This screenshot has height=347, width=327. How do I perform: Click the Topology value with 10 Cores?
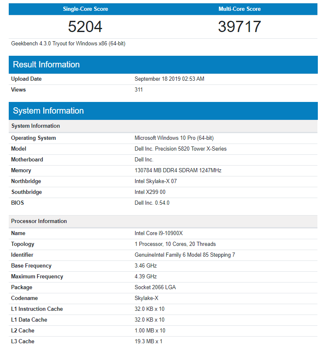pyautogui.click(x=175, y=244)
